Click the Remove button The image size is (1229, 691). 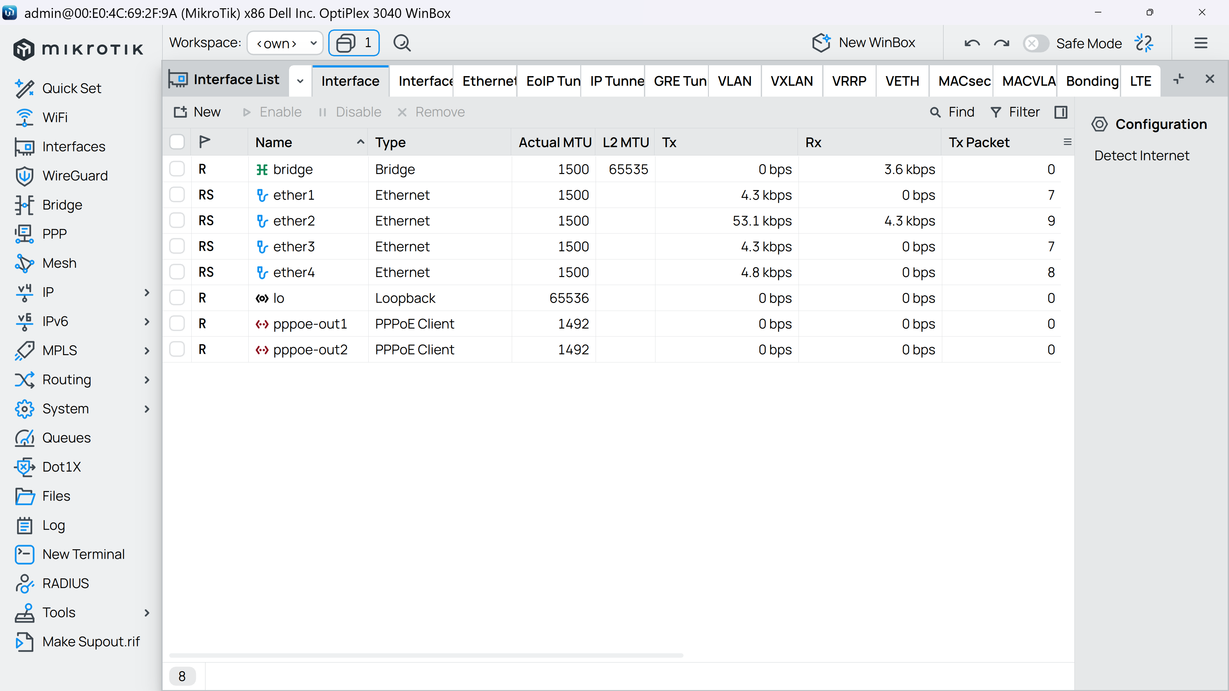point(431,112)
